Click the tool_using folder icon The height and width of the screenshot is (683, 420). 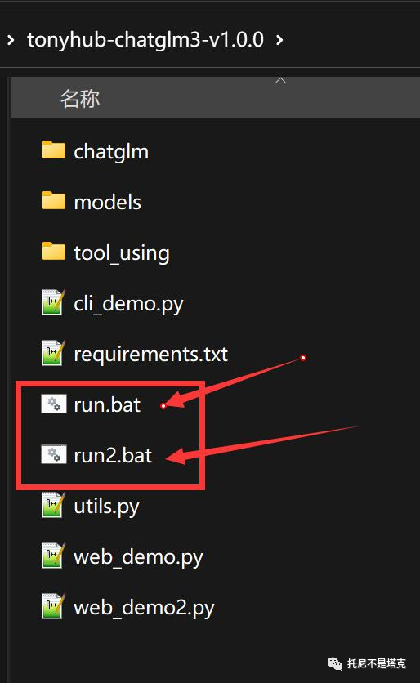coord(54,251)
